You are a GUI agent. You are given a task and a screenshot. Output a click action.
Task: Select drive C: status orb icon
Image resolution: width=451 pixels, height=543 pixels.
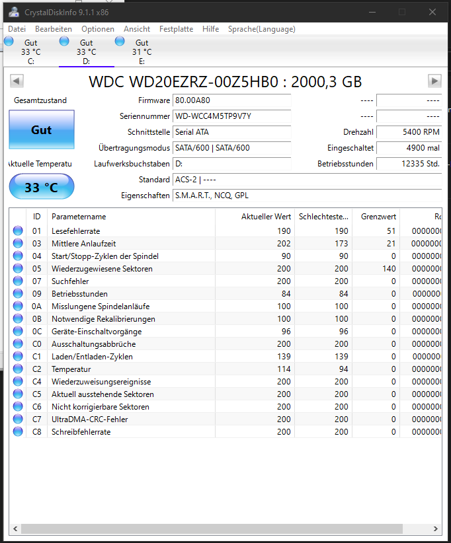9,41
